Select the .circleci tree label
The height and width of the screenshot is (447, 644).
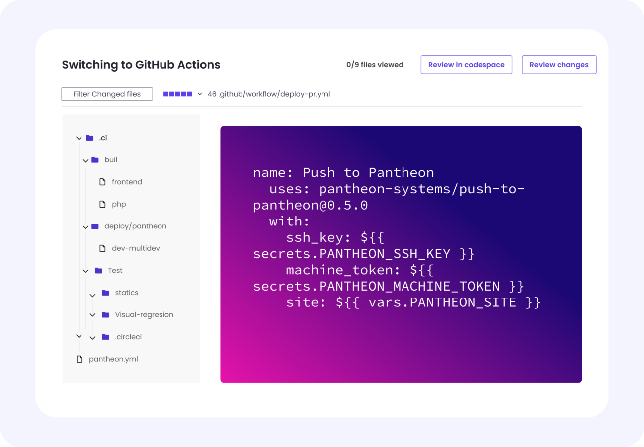click(x=128, y=337)
